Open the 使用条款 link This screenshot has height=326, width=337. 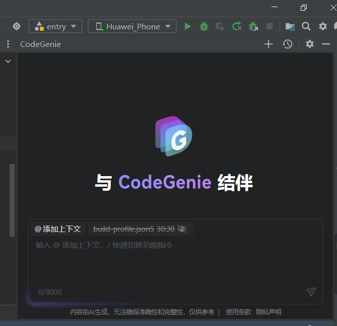tap(238, 312)
